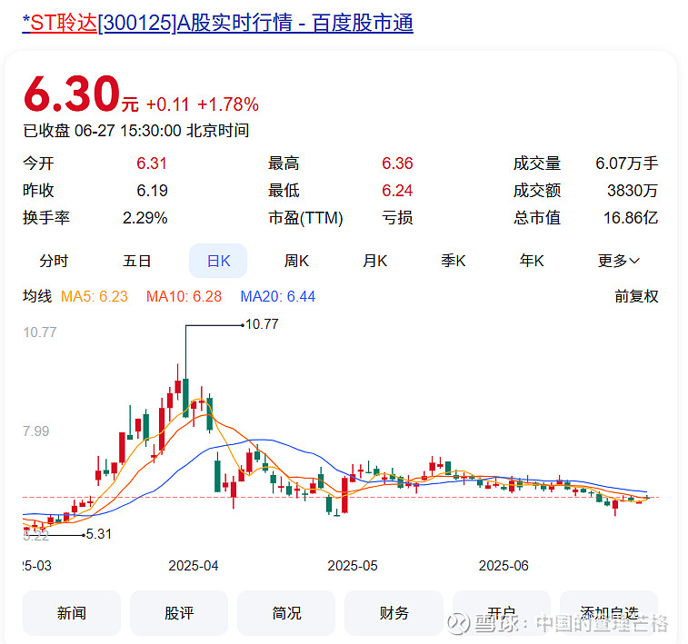Click the current price 6.30
Screen dimensions: 688x644
click(x=72, y=94)
